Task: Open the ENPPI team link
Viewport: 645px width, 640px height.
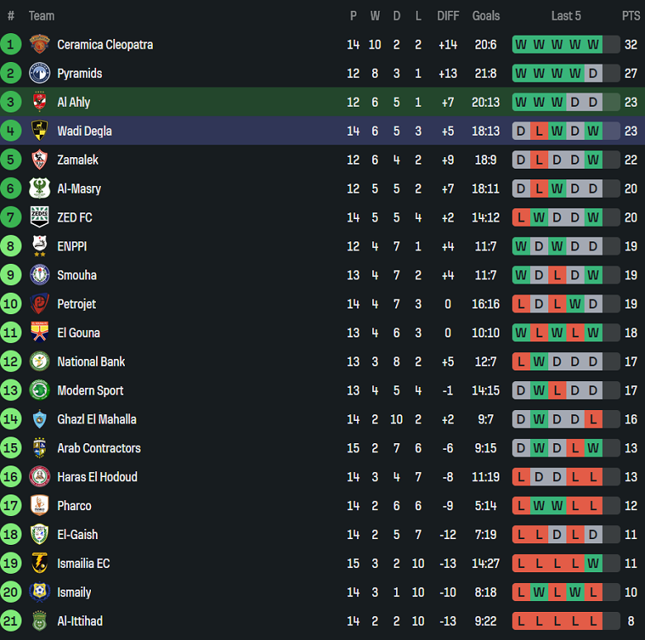Action: tap(72, 246)
